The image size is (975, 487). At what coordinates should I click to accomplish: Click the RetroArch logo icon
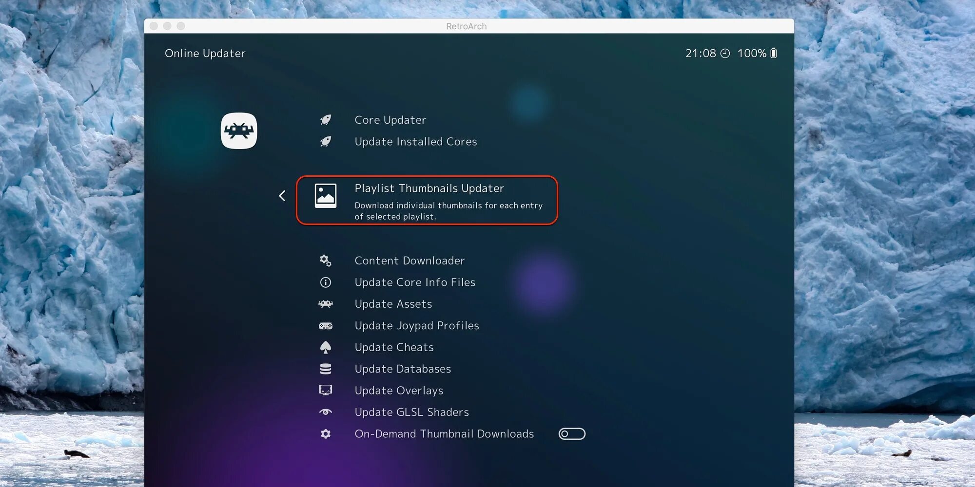(239, 131)
